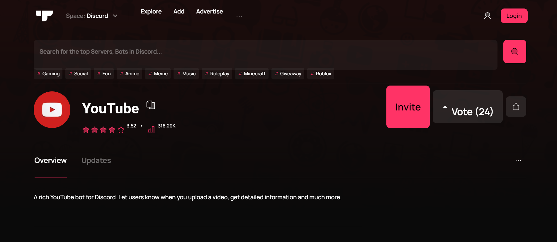Click the YouTube bot title
557x242 pixels.
click(111, 108)
